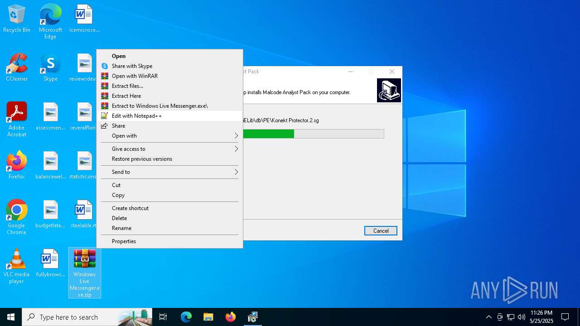580x326 pixels.
Task: Open Properties from the context menu
Action: pyautogui.click(x=170, y=241)
